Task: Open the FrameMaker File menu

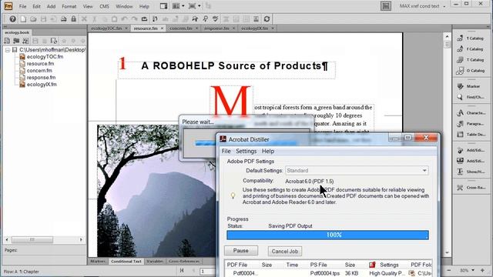Action: tap(22, 6)
